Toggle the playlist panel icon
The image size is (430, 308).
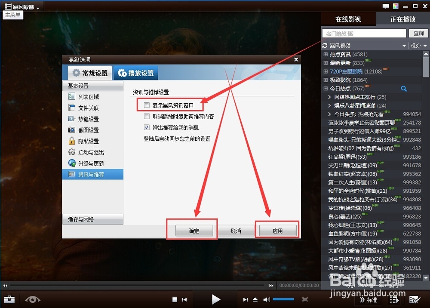pos(394,300)
